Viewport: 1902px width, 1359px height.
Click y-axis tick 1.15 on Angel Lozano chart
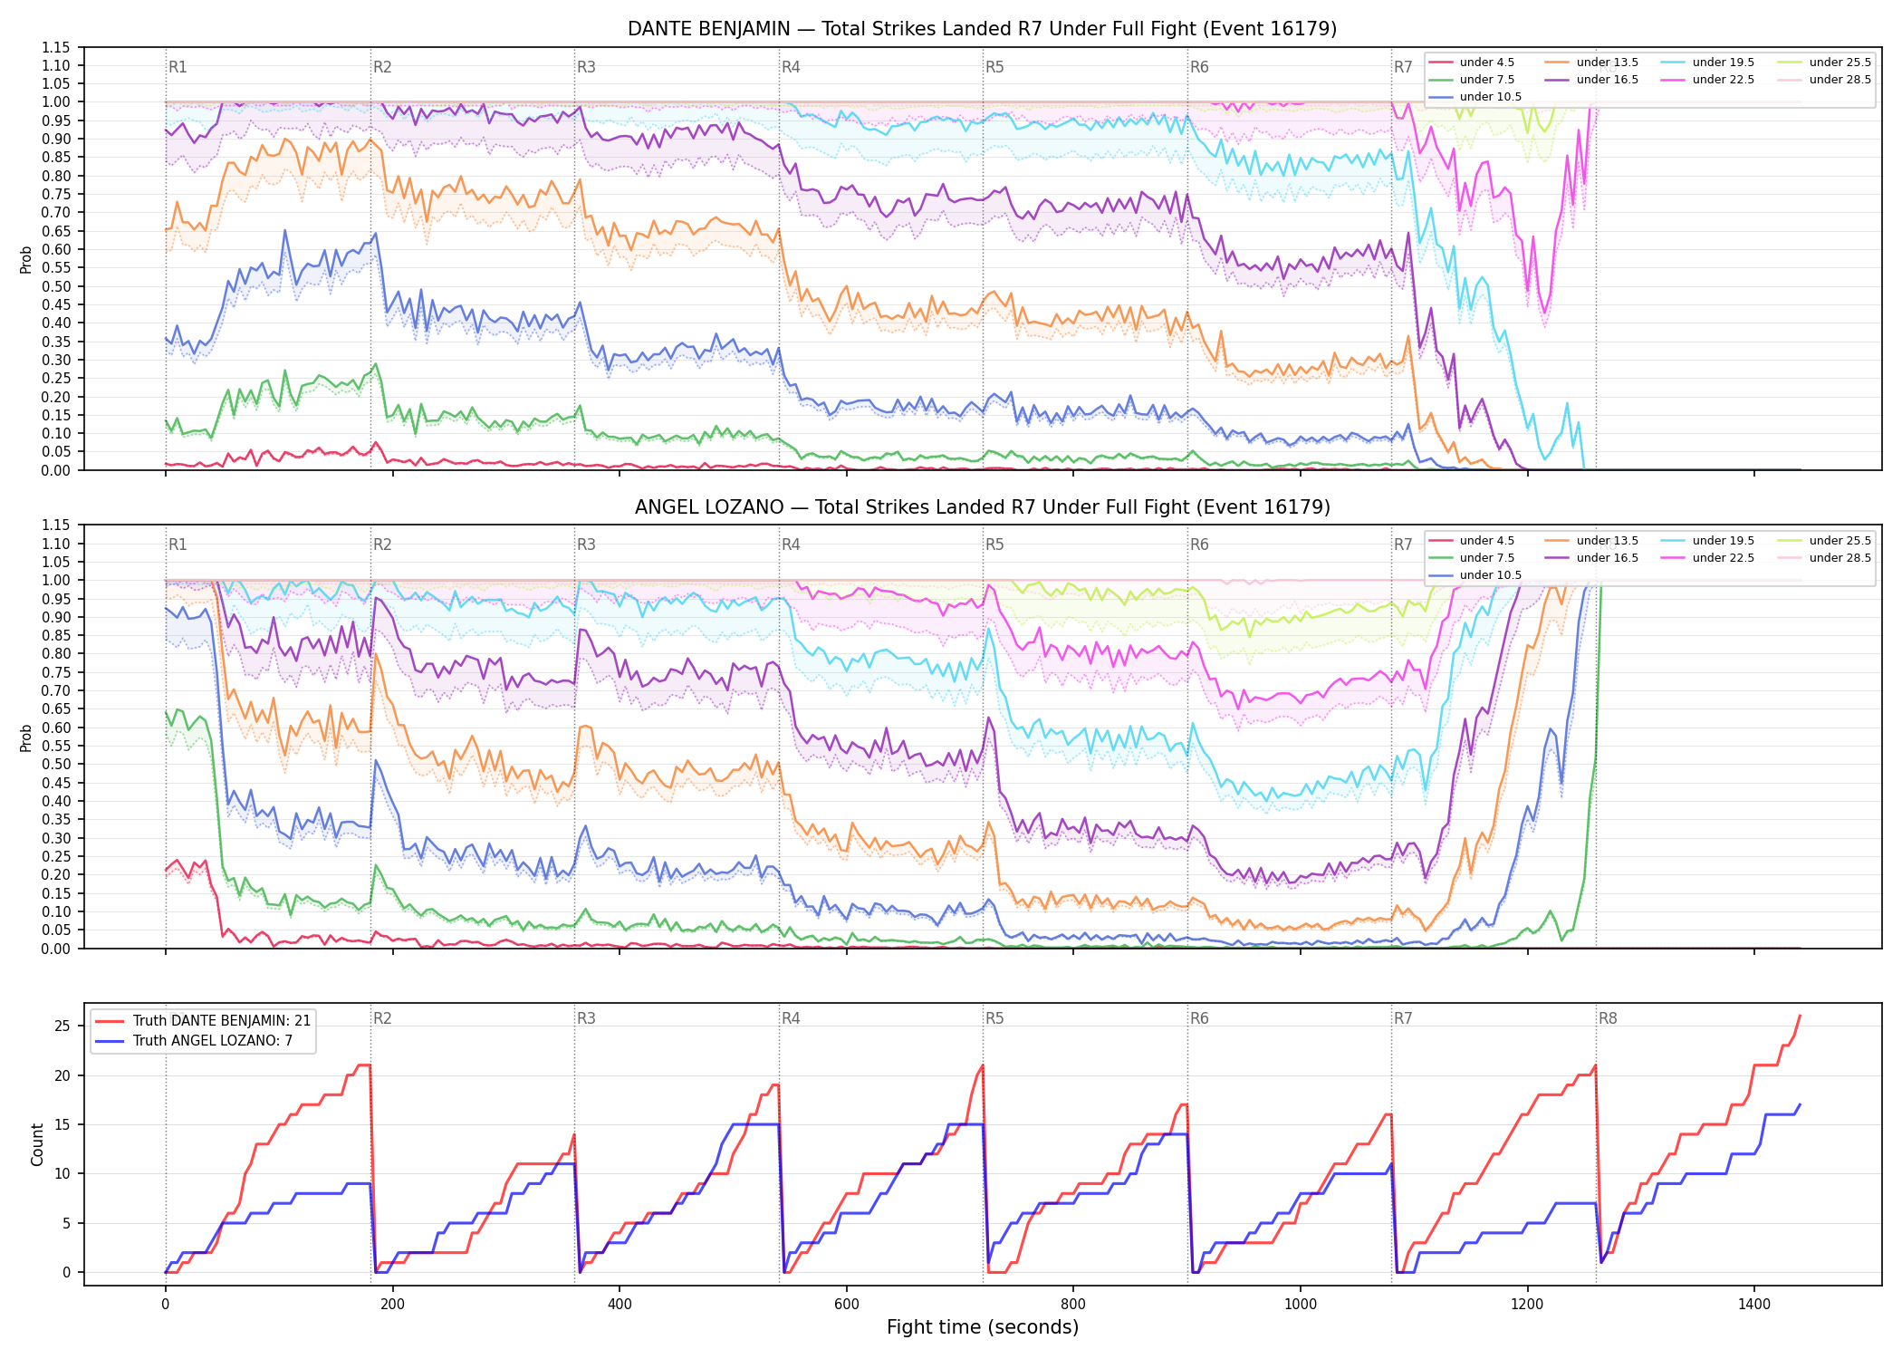click(x=56, y=525)
